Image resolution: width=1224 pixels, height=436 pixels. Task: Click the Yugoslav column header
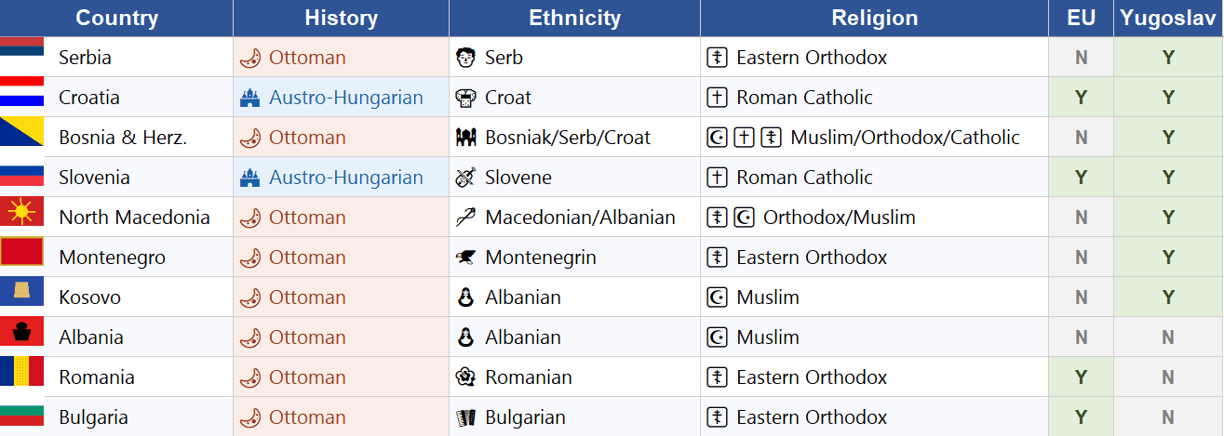[x=1168, y=18]
